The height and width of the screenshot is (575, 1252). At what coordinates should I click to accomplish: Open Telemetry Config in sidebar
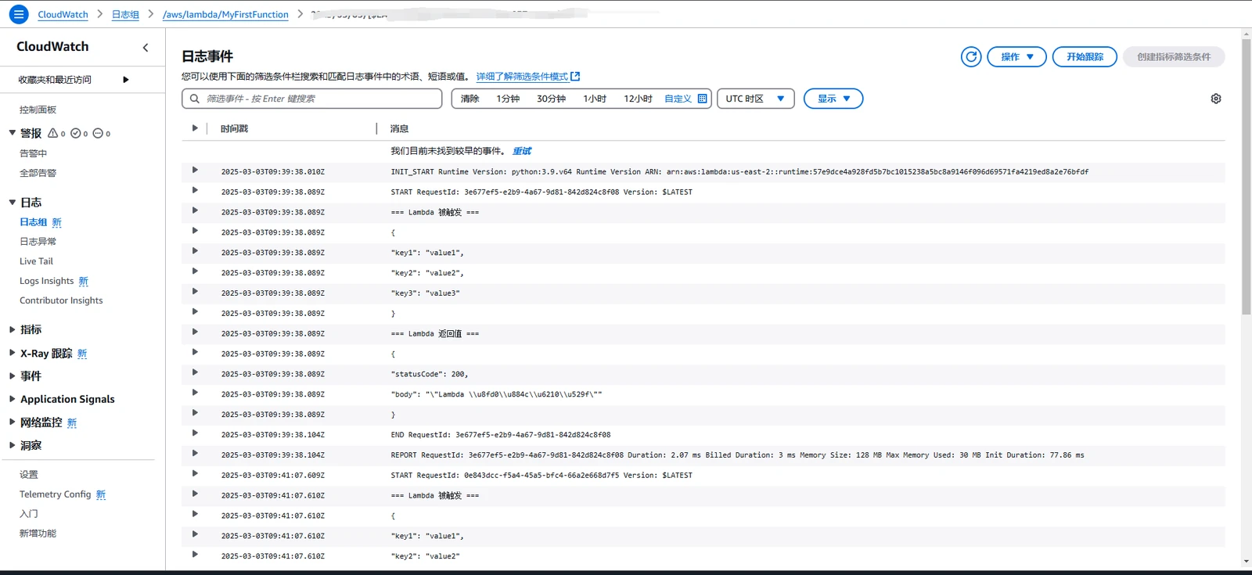[x=55, y=494]
